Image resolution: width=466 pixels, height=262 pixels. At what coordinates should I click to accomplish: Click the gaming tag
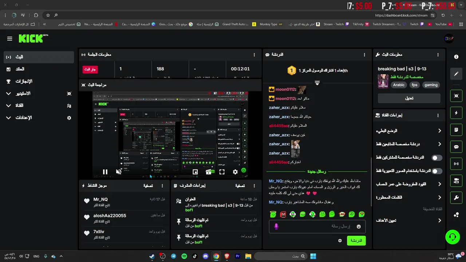pyautogui.click(x=431, y=85)
